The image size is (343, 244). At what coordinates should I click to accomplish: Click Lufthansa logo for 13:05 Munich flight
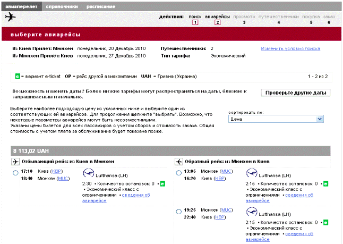pyautogui.click(x=252, y=173)
